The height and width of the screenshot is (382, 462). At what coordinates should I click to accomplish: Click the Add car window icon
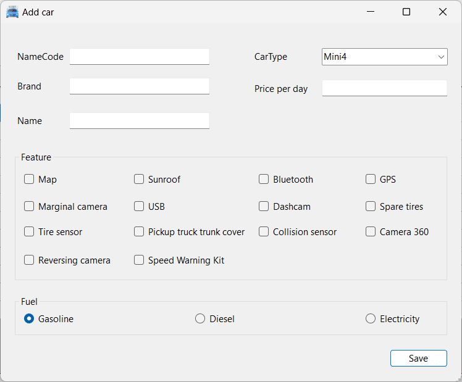point(12,12)
